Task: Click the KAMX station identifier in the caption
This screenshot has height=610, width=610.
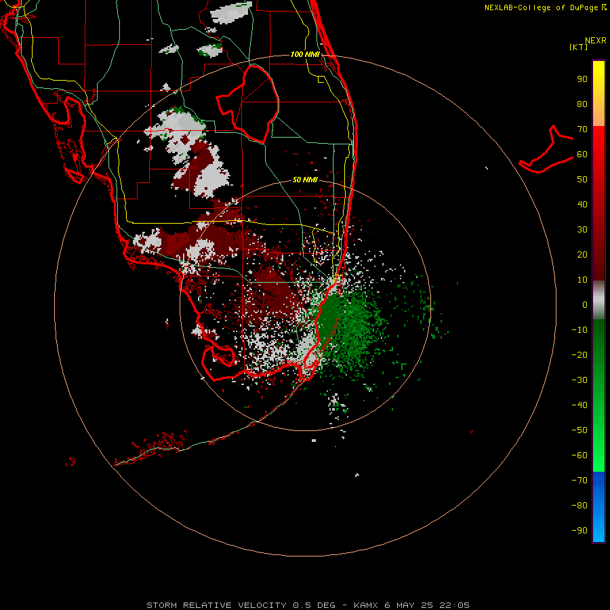Action: [x=366, y=605]
